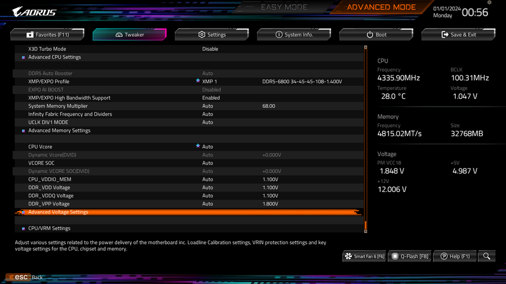Click the DDR_VPP 1.800V reading
506x284 pixels.
[270, 204]
